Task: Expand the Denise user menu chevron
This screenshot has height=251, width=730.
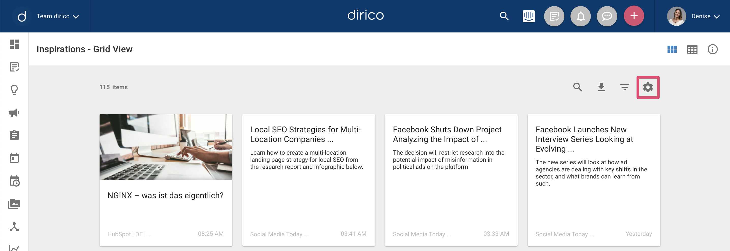Action: [x=717, y=17]
